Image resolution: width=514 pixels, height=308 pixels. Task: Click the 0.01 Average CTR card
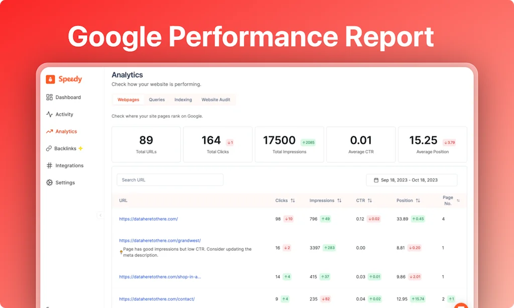(x=361, y=144)
